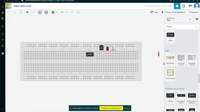Screen dimensions: 200x112
Task: Open the Код code editor
Action: 154,12
